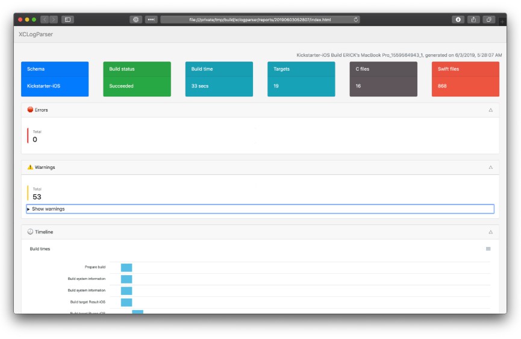Click the Safari forward arrow
The width and height of the screenshot is (521, 339).
point(54,19)
